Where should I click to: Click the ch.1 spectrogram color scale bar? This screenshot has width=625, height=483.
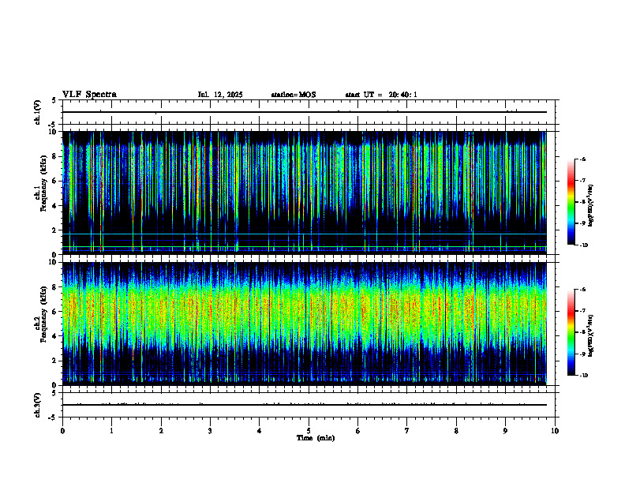coord(571,202)
